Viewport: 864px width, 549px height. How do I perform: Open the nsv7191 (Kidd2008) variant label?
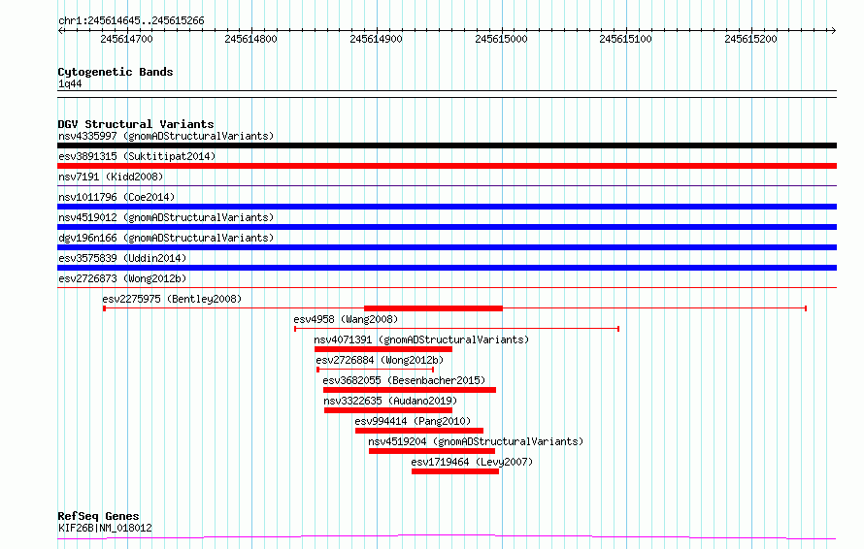(111, 177)
